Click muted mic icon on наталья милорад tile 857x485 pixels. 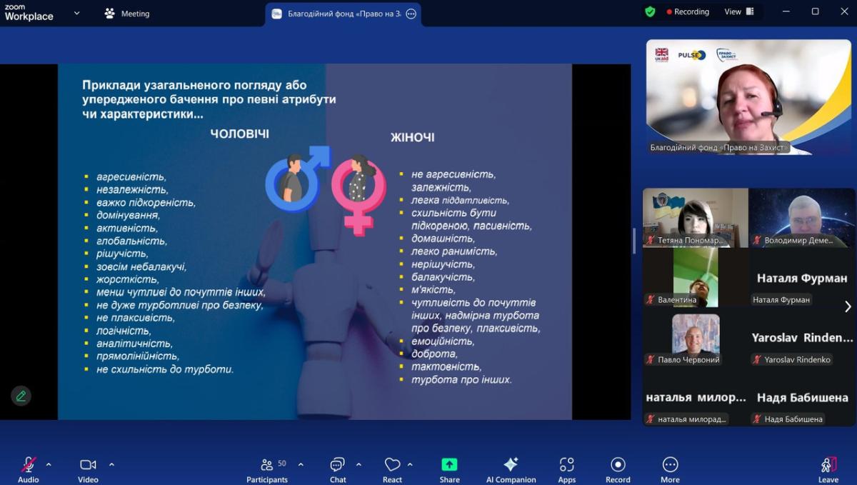(x=651, y=419)
